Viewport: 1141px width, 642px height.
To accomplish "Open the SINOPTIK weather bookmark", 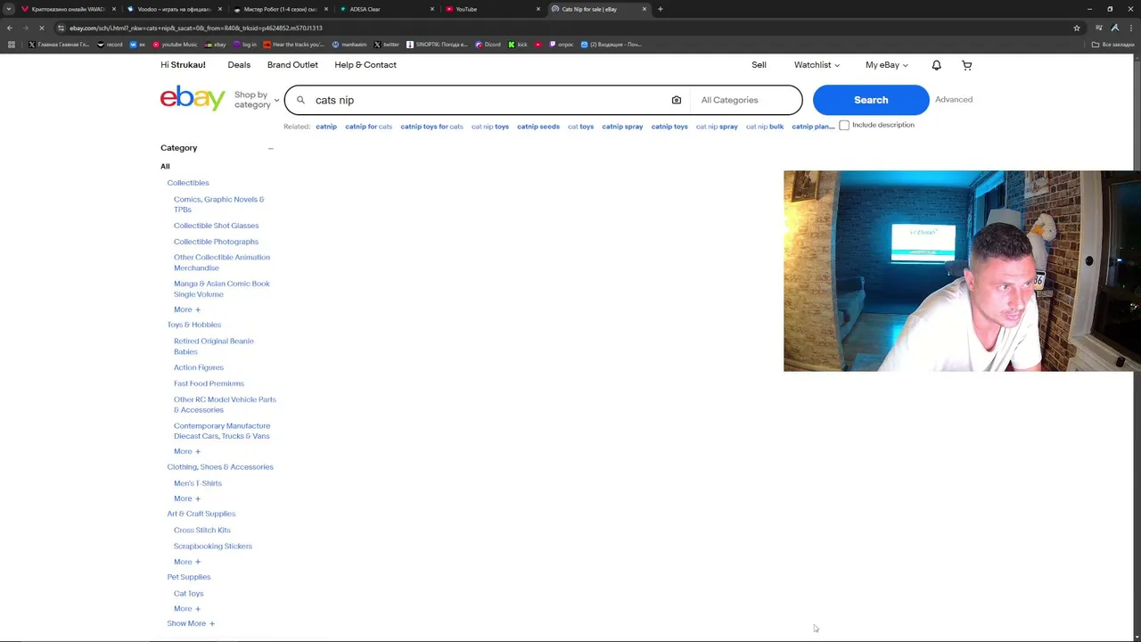I will point(437,45).
